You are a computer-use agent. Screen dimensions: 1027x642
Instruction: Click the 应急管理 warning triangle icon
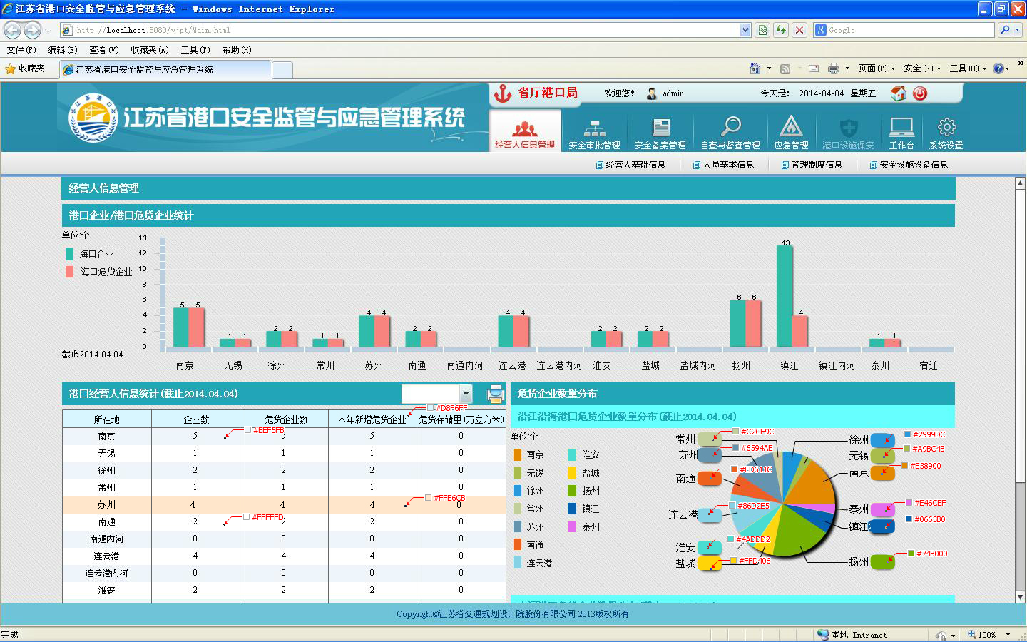point(791,128)
